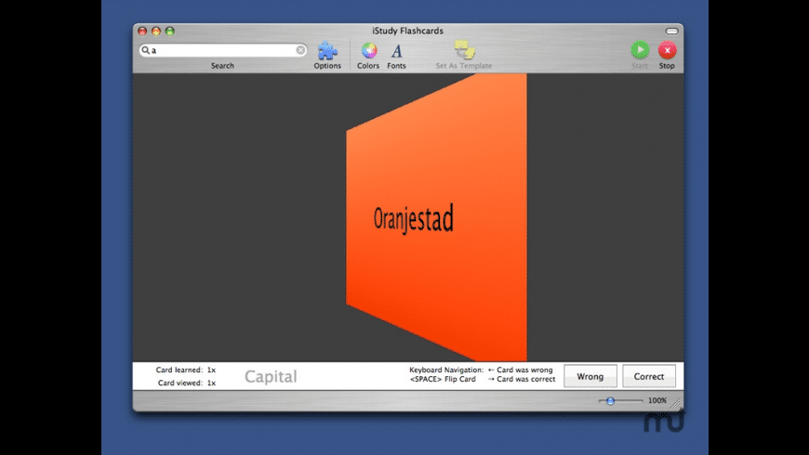
Task: Click the "<SPACE> Flip Card" hint text
Action: (443, 379)
